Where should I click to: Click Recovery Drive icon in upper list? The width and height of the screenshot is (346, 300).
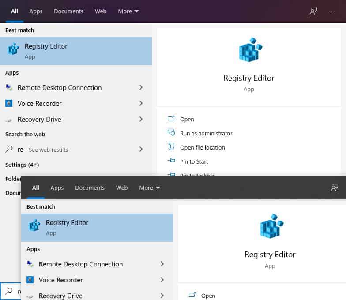click(9, 120)
